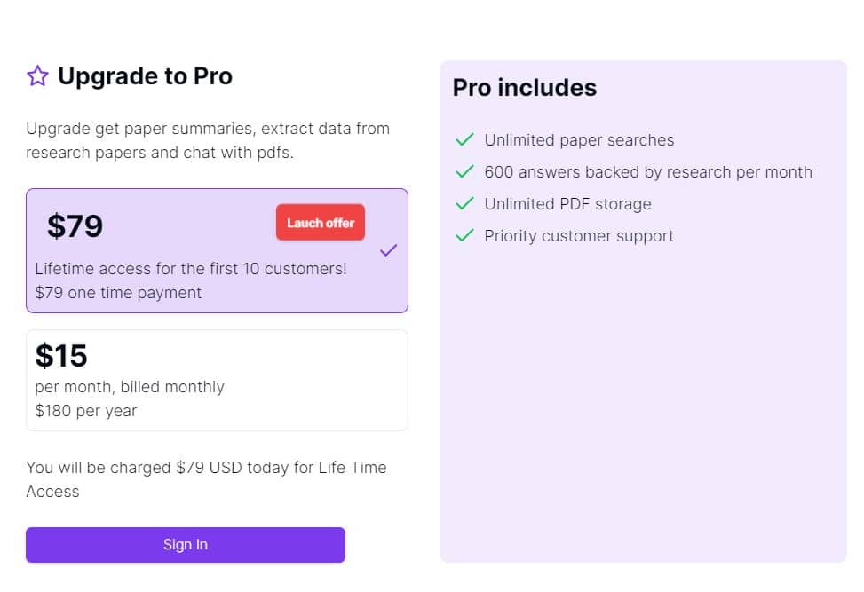Click the red Lauch offer badge
The height and width of the screenshot is (592, 864).
tap(320, 222)
